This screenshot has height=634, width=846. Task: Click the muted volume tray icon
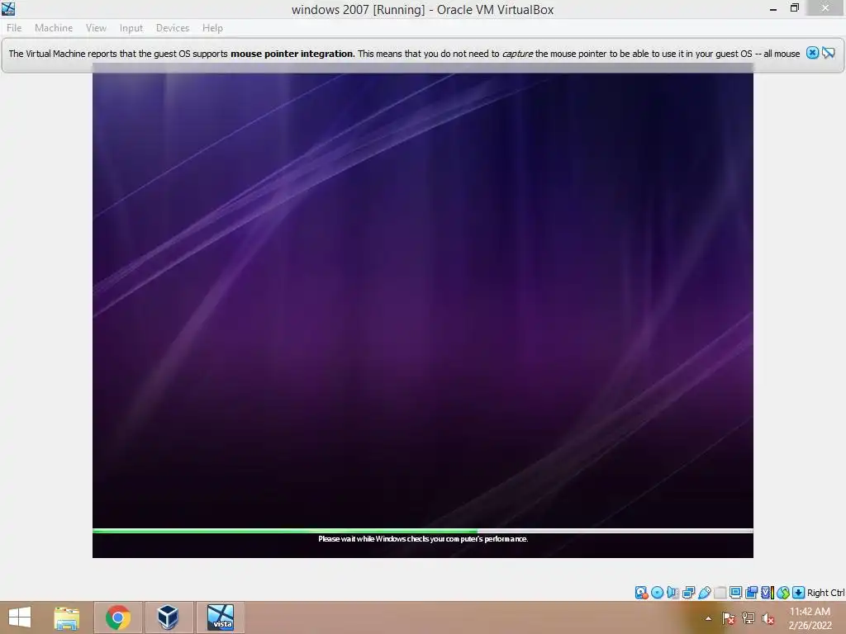[768, 619]
